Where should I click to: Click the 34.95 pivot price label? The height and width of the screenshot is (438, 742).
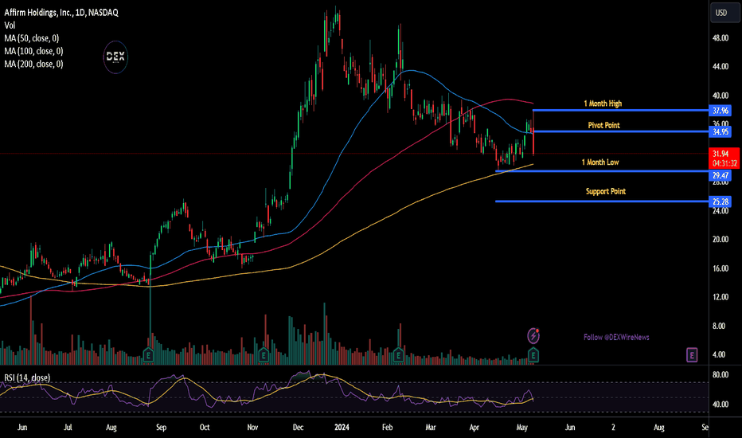point(721,131)
